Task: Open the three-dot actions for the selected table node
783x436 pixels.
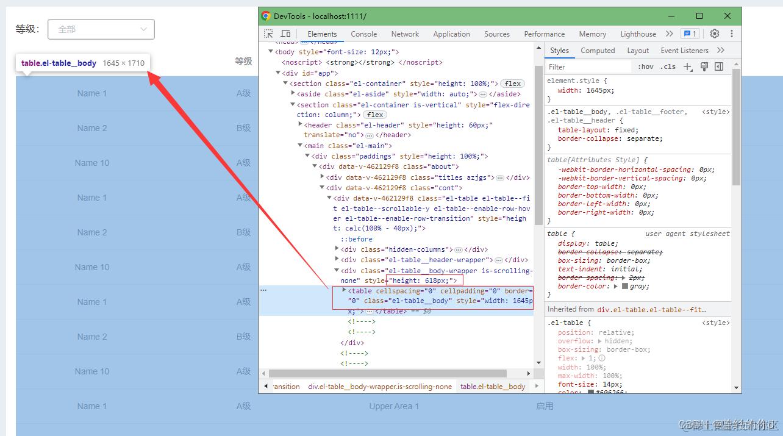Action: (x=263, y=290)
